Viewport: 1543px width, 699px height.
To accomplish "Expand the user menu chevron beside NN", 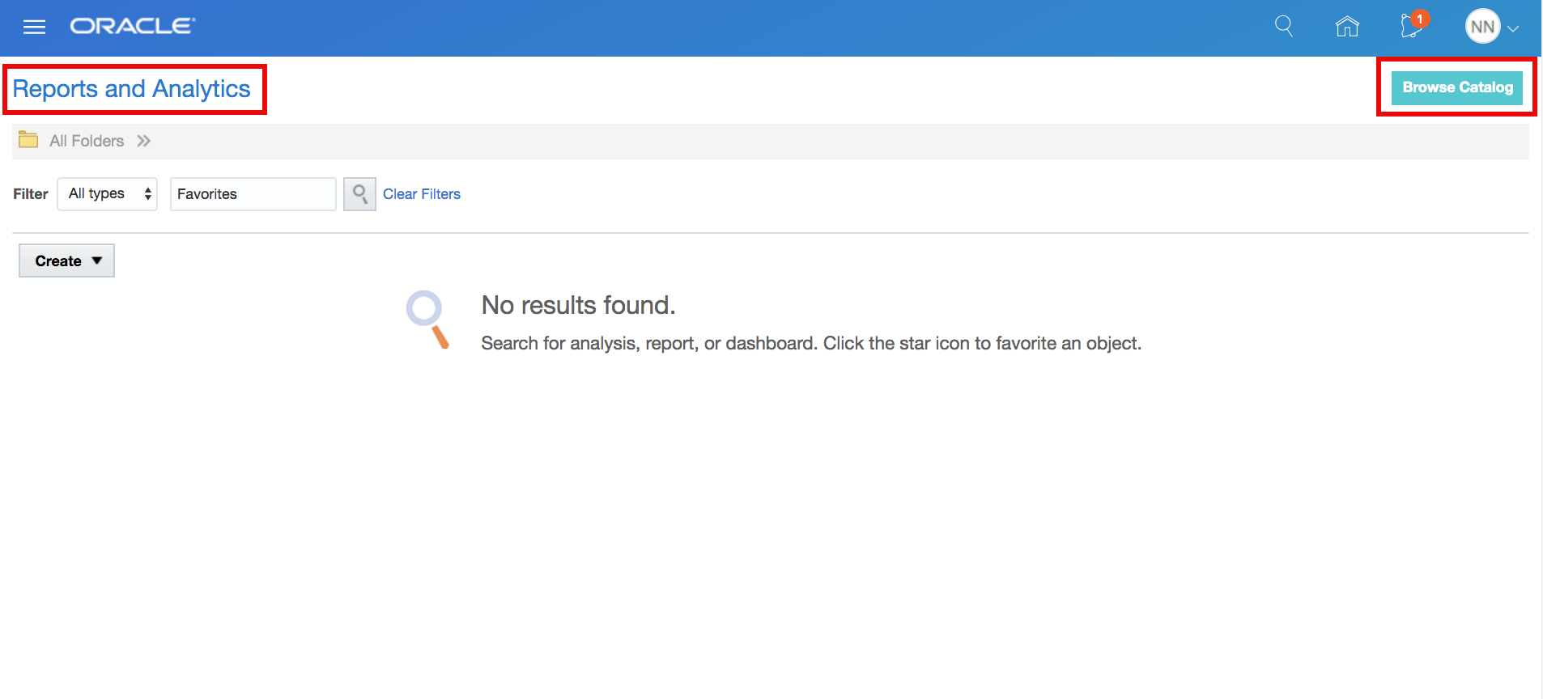I will 1513,28.
